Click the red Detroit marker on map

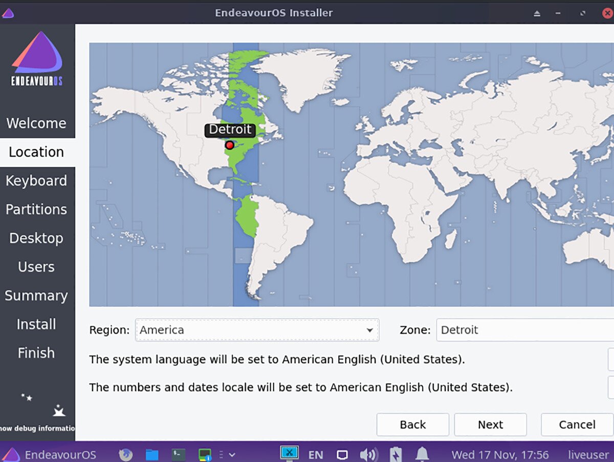pos(230,145)
